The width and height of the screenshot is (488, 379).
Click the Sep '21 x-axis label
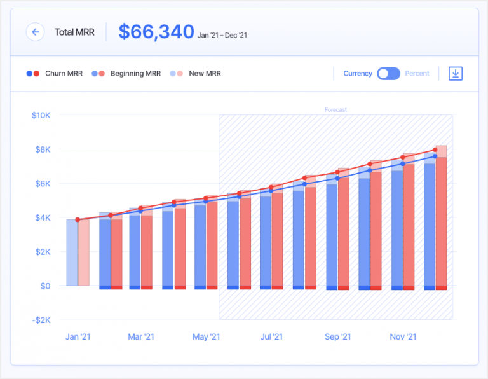(x=337, y=337)
